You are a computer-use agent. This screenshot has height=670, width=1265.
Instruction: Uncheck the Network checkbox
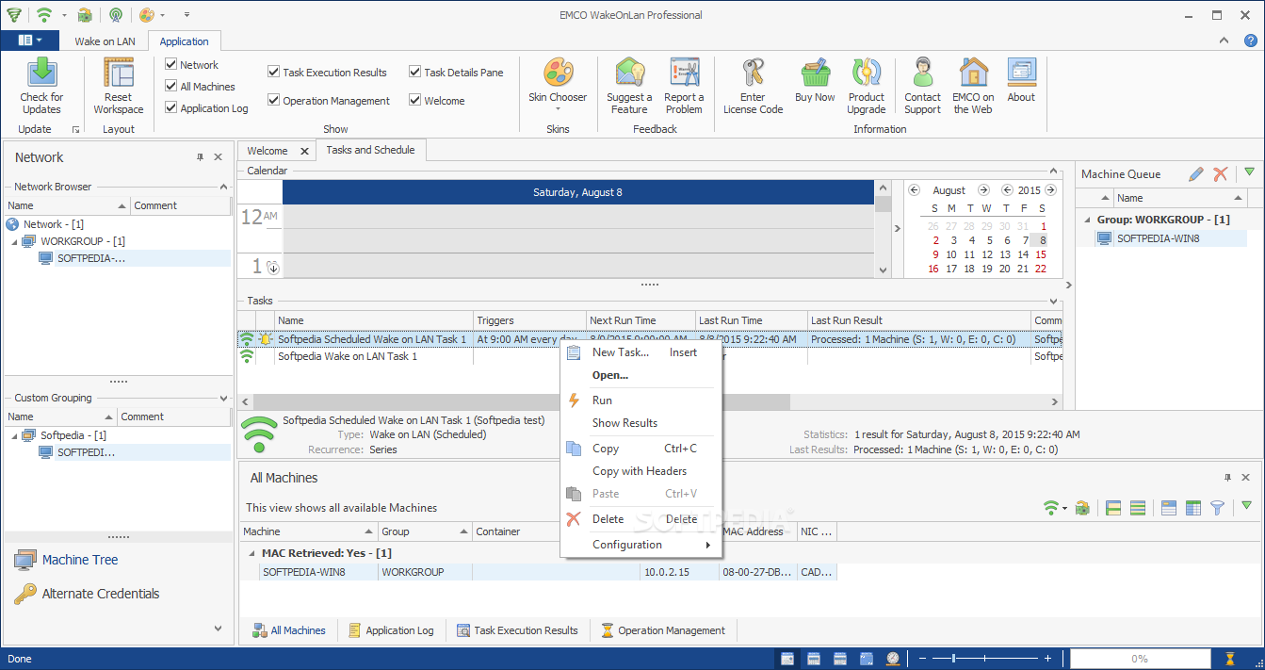171,65
